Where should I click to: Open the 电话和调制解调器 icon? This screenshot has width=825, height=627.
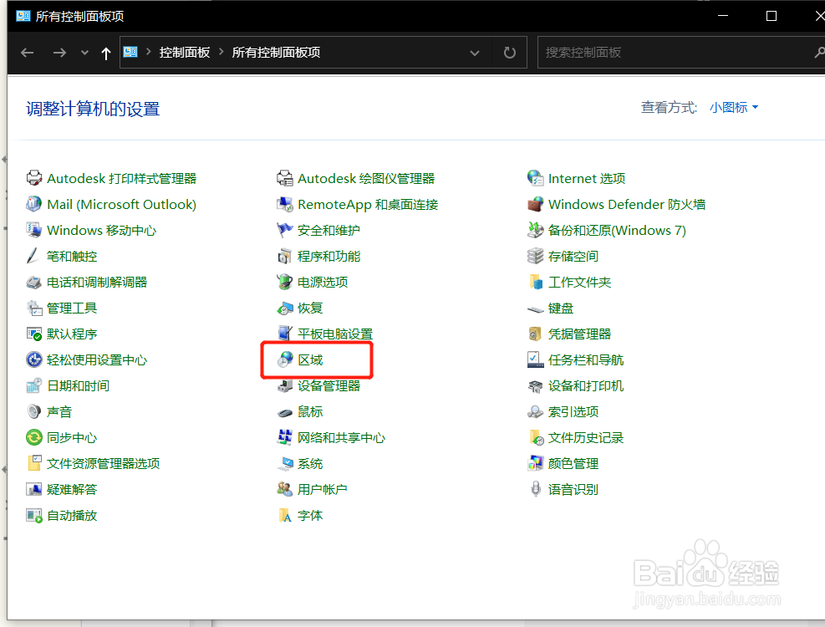(34, 283)
